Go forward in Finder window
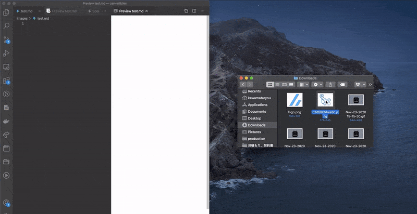The height and width of the screenshot is (214, 417). 250,85
